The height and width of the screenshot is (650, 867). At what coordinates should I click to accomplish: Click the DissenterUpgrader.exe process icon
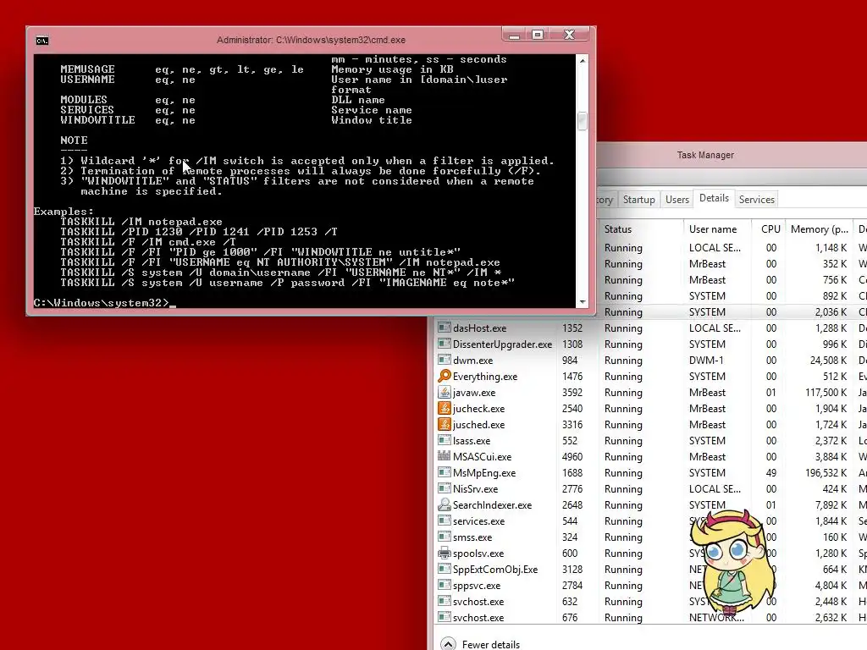click(444, 344)
